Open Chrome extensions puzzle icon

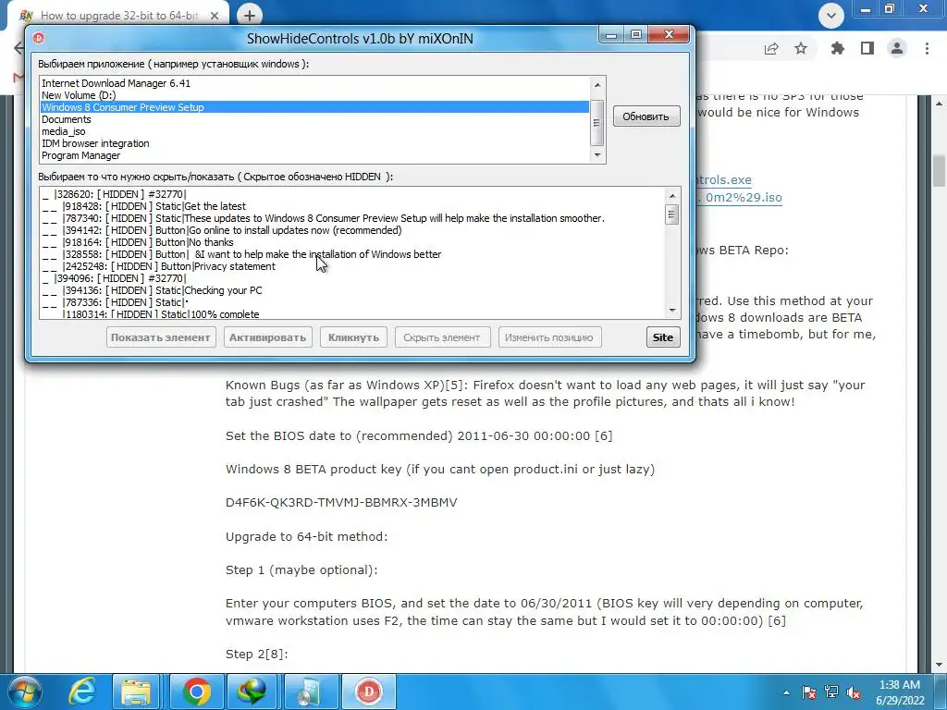[837, 48]
